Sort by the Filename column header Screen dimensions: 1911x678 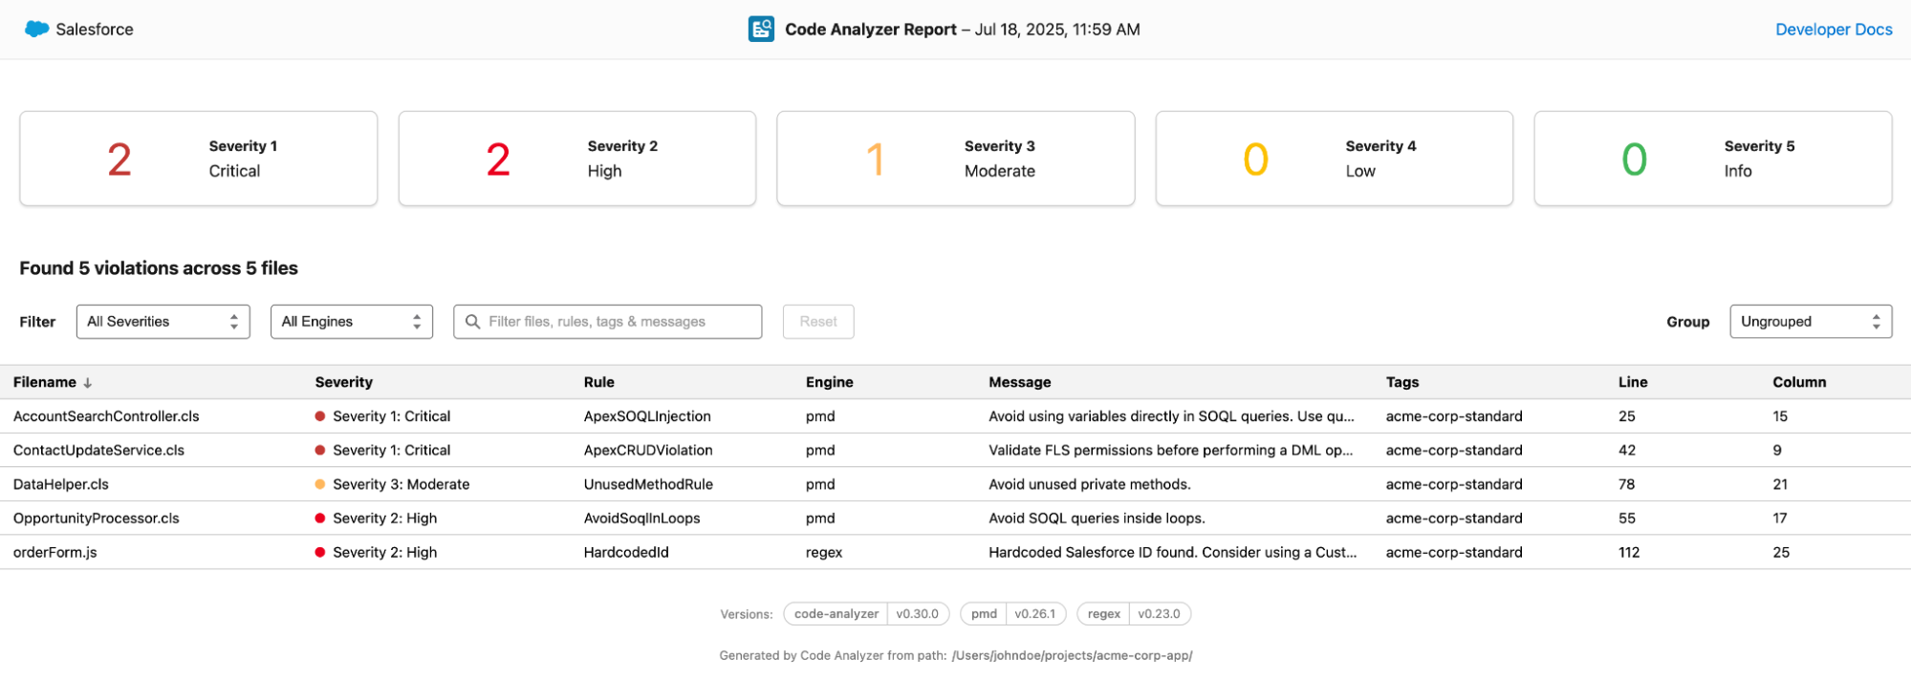45,382
